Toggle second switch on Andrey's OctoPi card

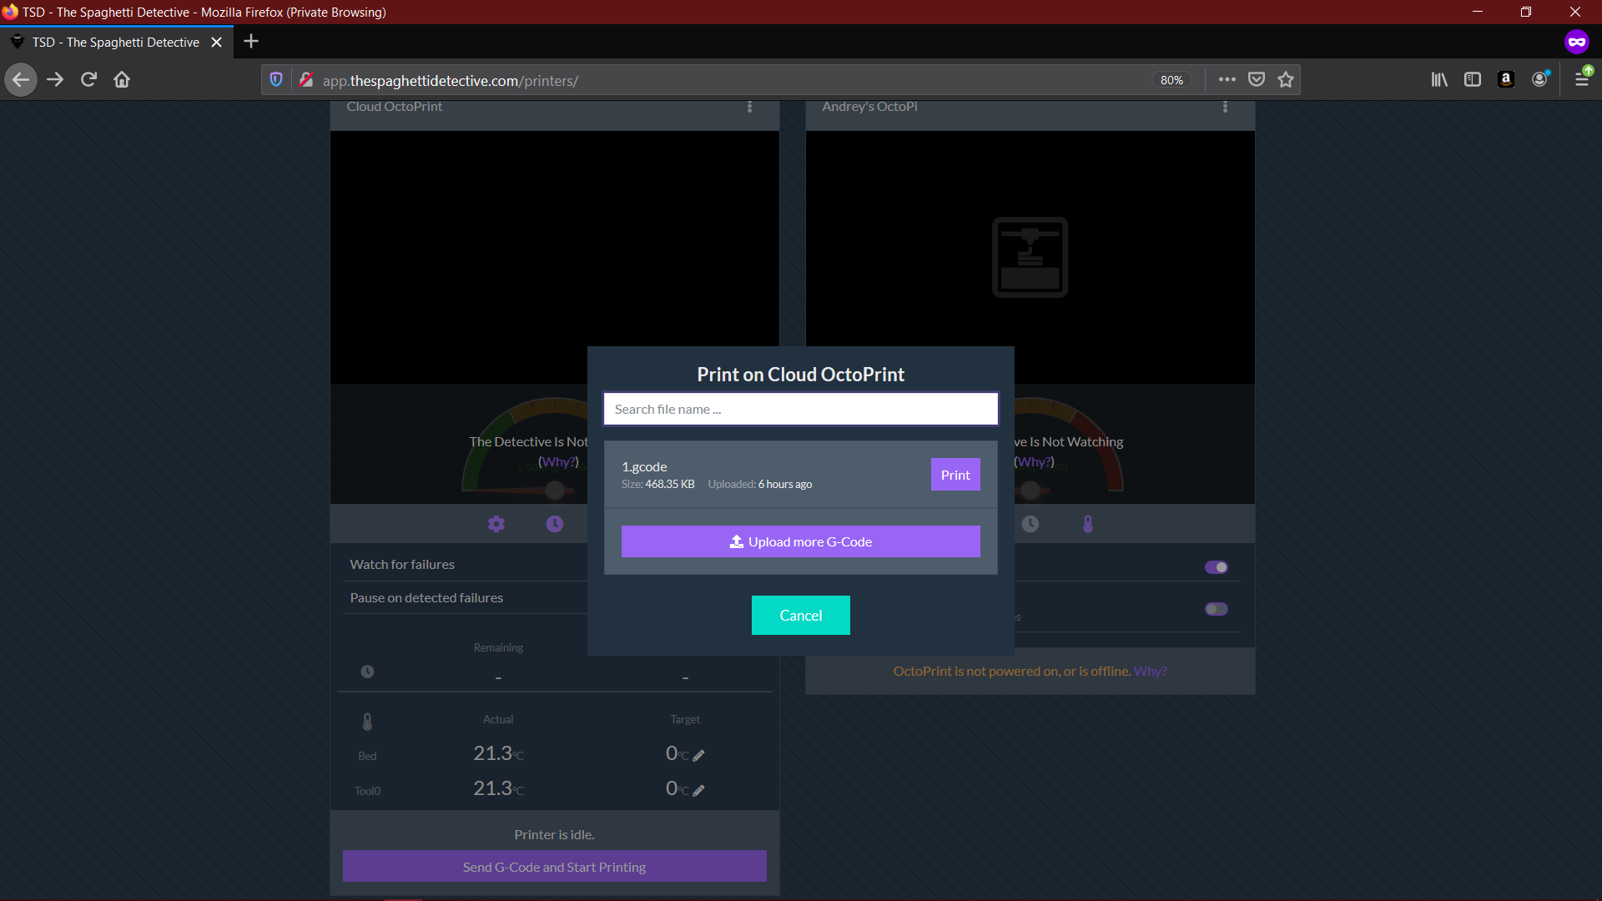click(1216, 609)
